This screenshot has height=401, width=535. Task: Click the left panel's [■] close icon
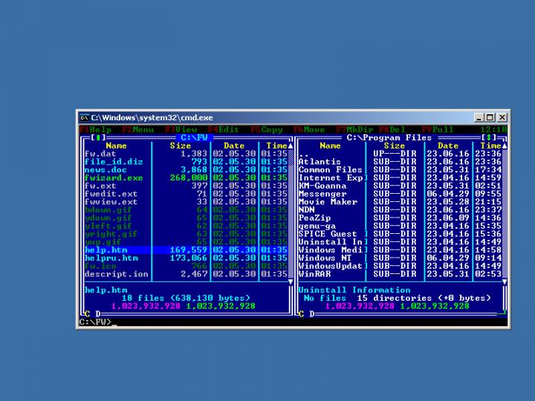98,137
